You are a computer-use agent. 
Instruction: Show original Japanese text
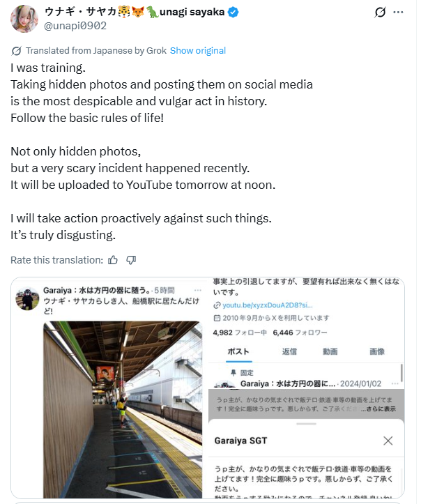(x=198, y=51)
